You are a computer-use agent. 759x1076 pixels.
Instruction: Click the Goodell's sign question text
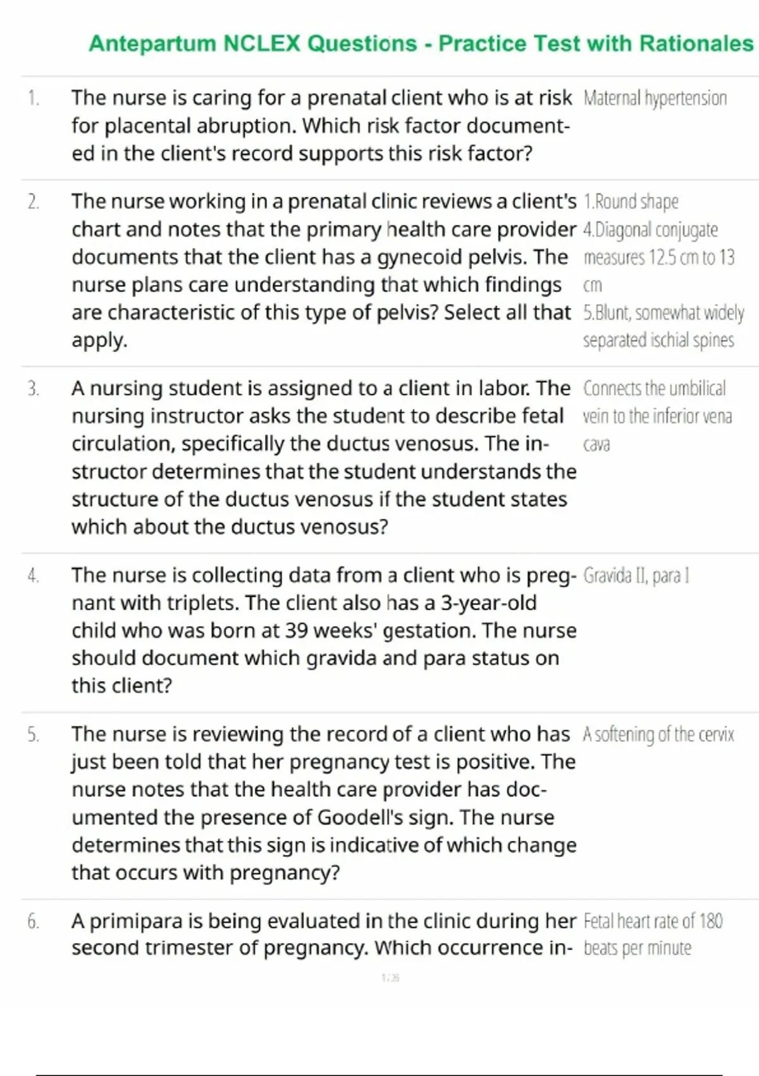point(323,803)
